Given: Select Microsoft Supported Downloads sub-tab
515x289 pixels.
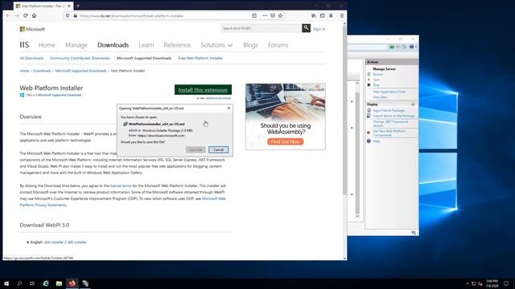Looking at the screenshot, I should (144, 58).
